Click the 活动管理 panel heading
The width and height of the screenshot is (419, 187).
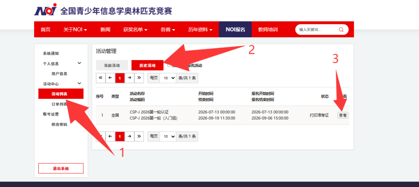tap(106, 51)
